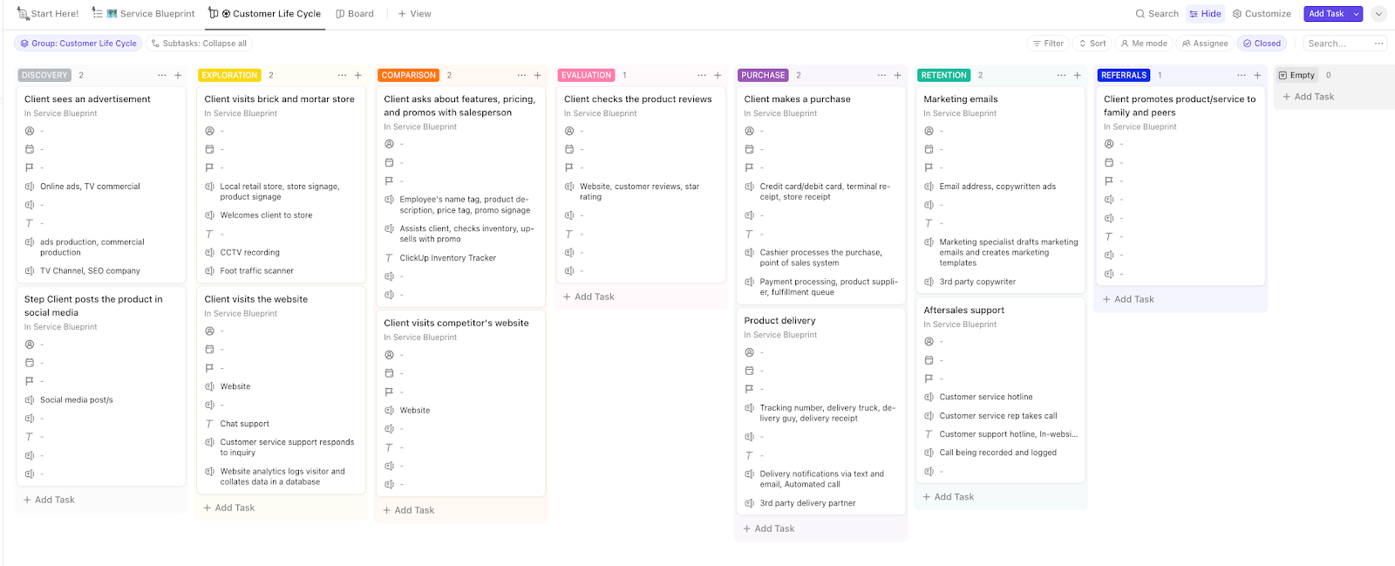Click the blue Add Task button

pos(1326,14)
